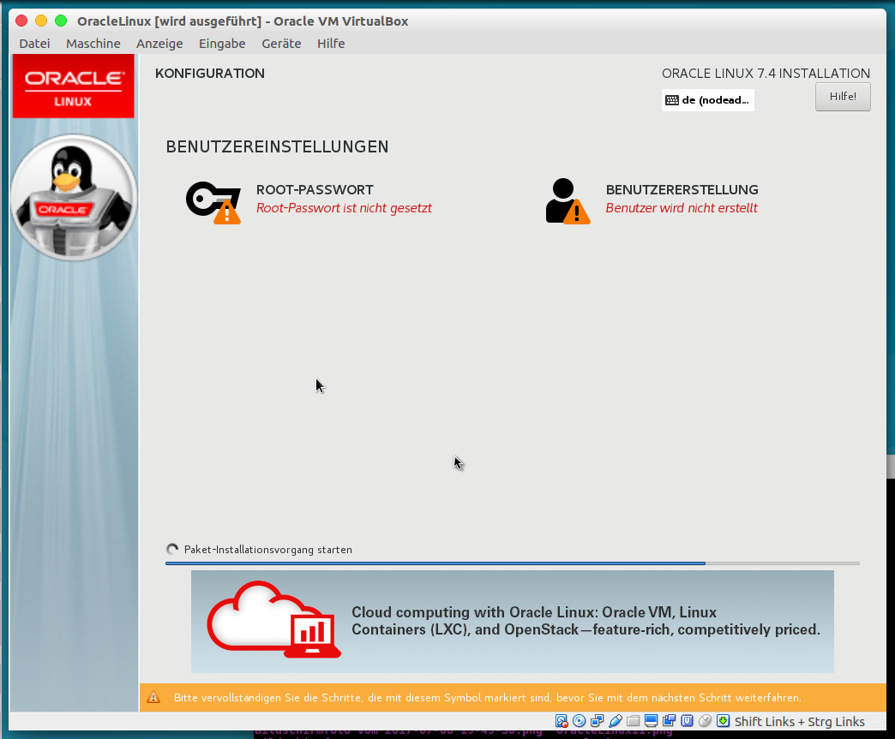Open the Eingabe menu
The height and width of the screenshot is (739, 895).
222,43
